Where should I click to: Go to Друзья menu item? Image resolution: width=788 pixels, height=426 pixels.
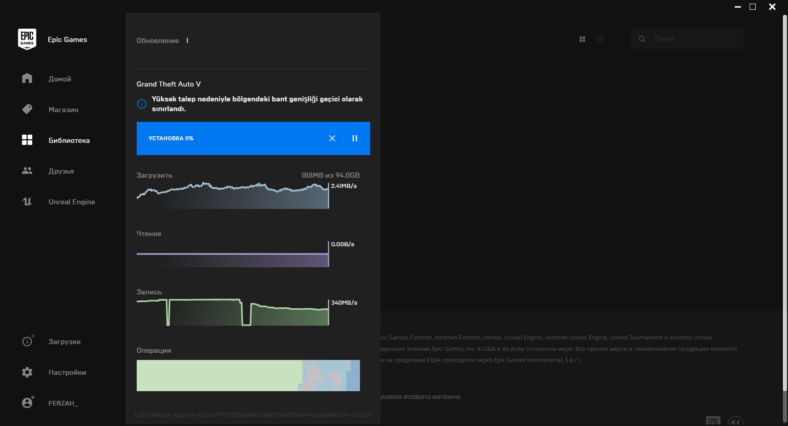click(61, 171)
